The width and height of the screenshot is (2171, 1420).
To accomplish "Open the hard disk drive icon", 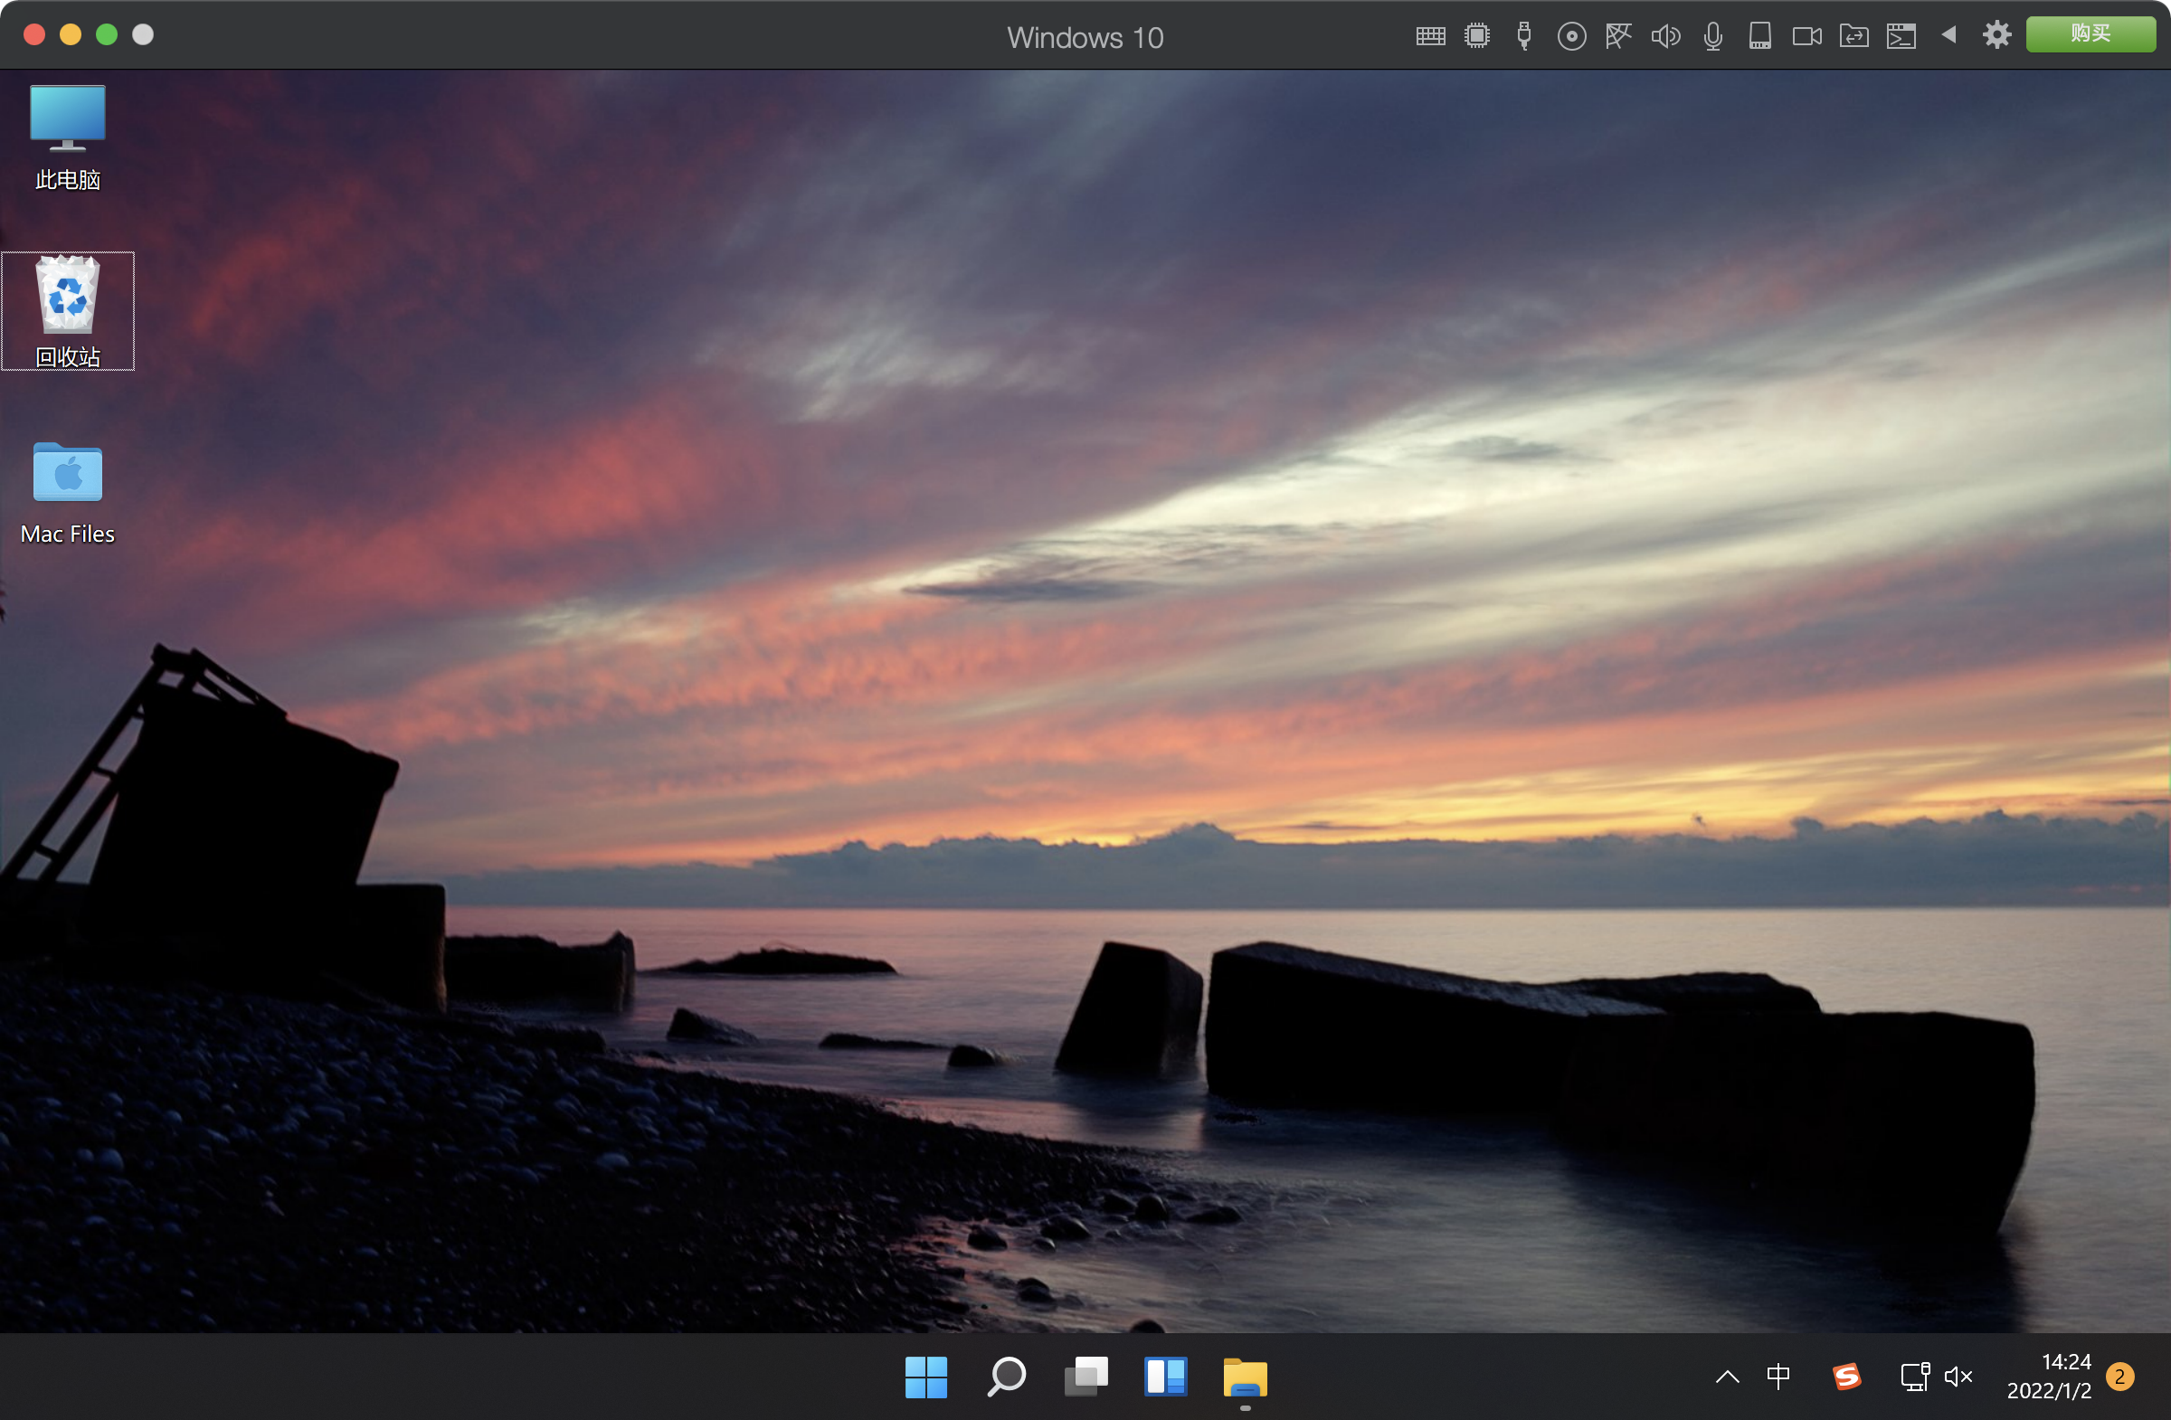I will pos(1759,35).
